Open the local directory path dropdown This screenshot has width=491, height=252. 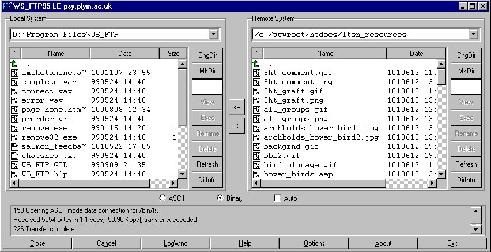[214, 35]
